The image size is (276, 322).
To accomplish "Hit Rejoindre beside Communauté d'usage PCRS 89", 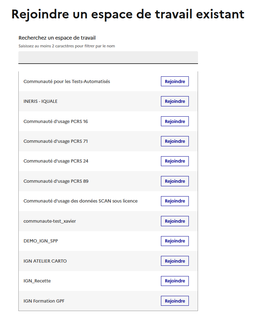I will pos(175,181).
